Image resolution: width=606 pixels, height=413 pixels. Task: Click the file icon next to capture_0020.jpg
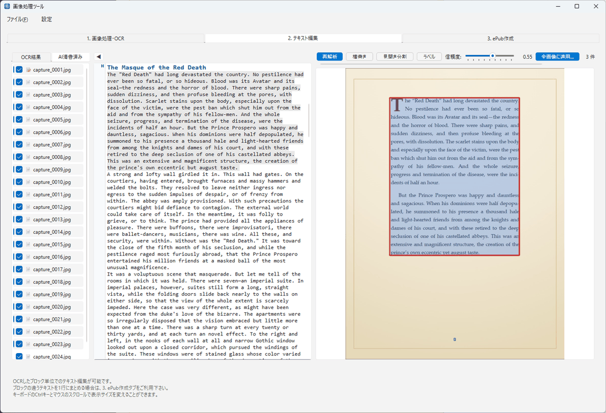tap(28, 306)
